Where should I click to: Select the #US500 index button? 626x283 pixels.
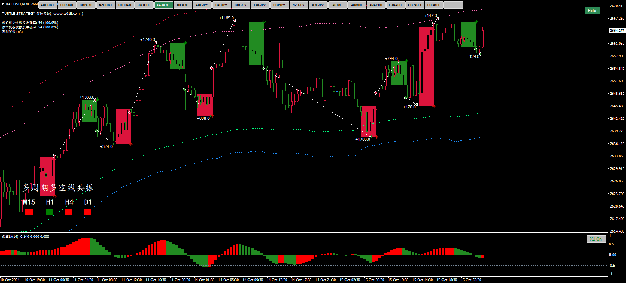point(357,5)
